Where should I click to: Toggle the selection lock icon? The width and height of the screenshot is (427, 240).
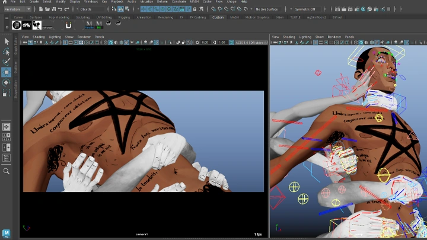point(195,9)
